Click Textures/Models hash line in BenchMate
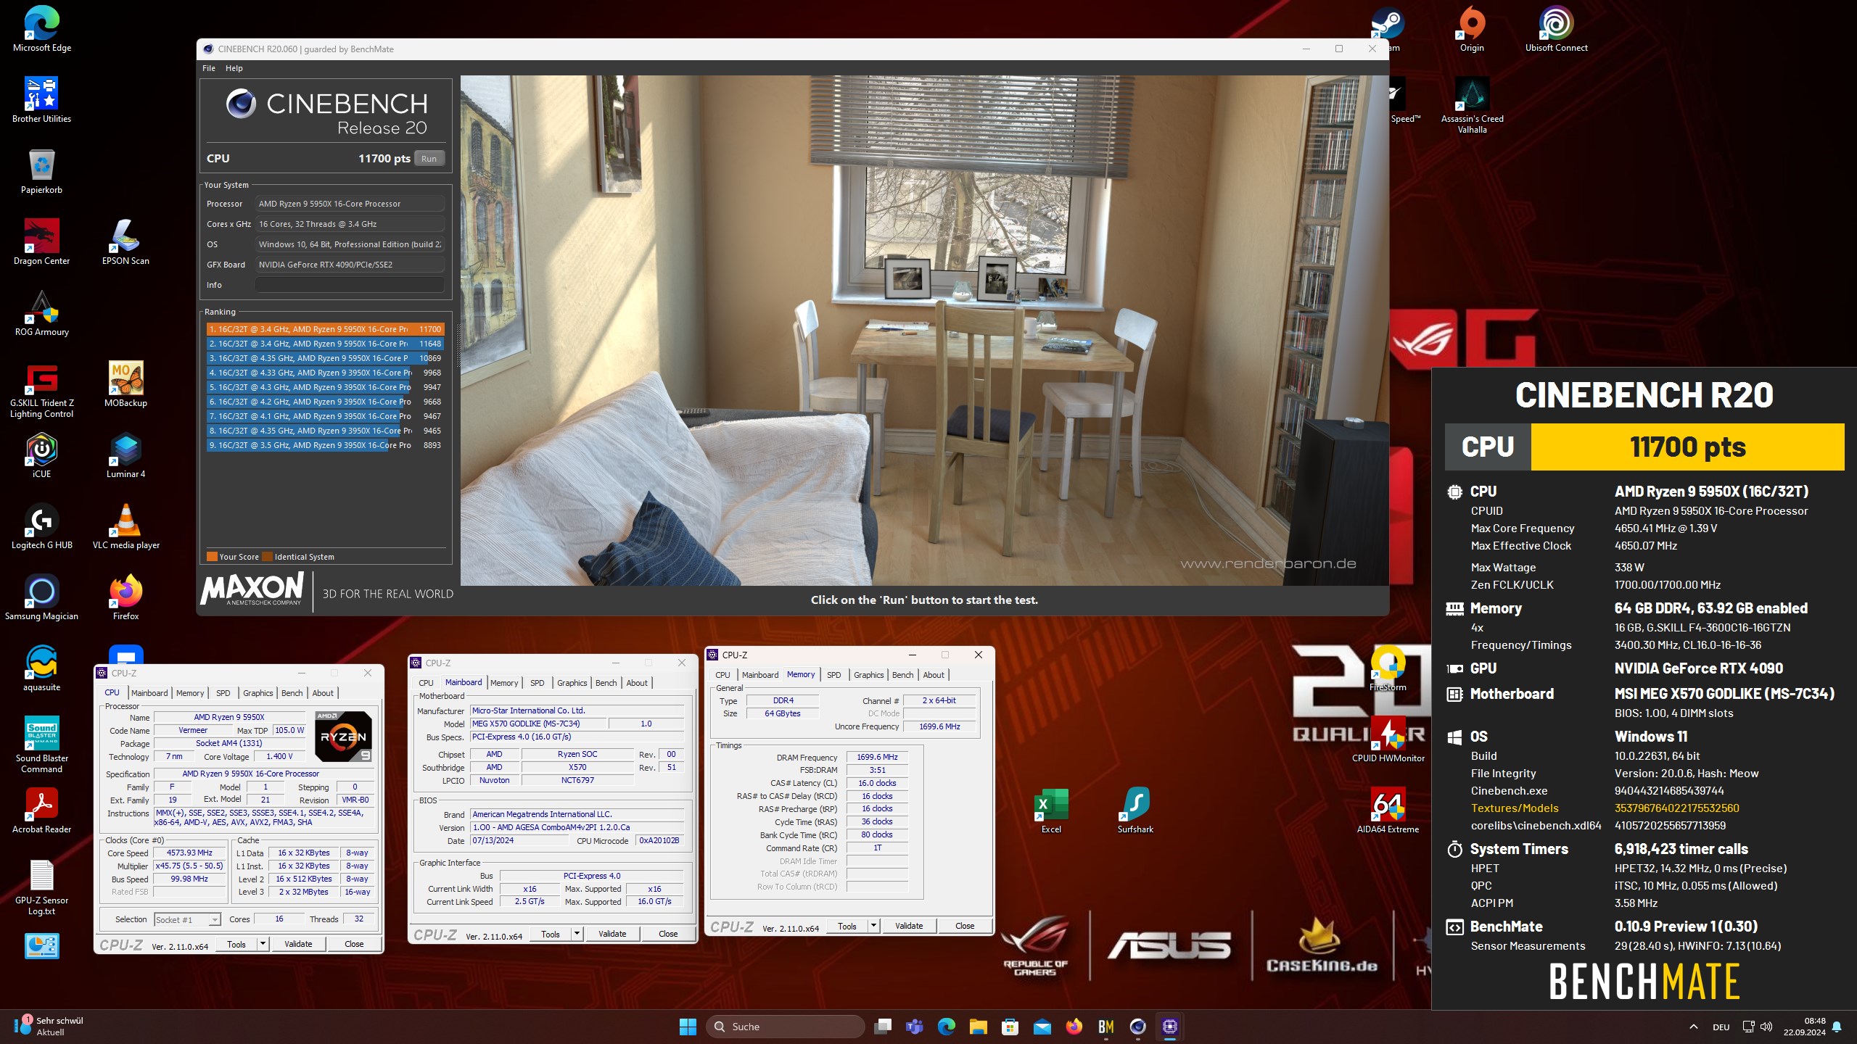Viewport: 1857px width, 1044px height. click(1605, 808)
